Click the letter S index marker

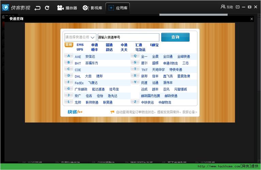135,63
